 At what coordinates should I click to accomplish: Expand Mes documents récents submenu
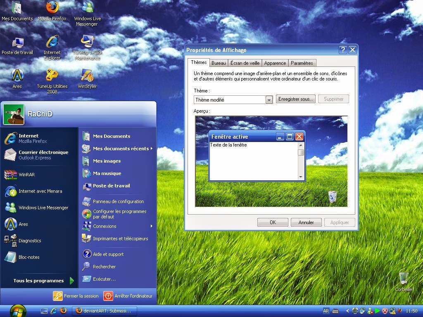coord(121,149)
